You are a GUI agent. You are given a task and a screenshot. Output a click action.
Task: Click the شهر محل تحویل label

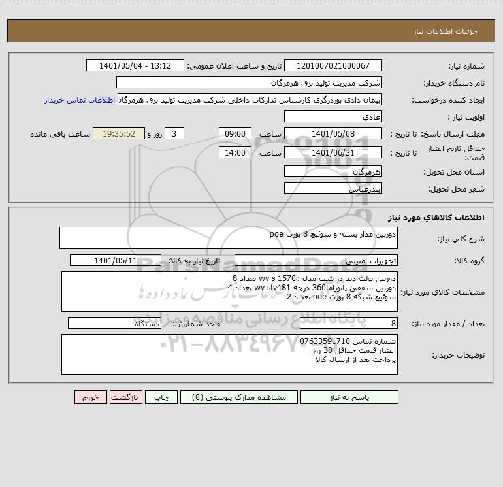tap(456, 190)
